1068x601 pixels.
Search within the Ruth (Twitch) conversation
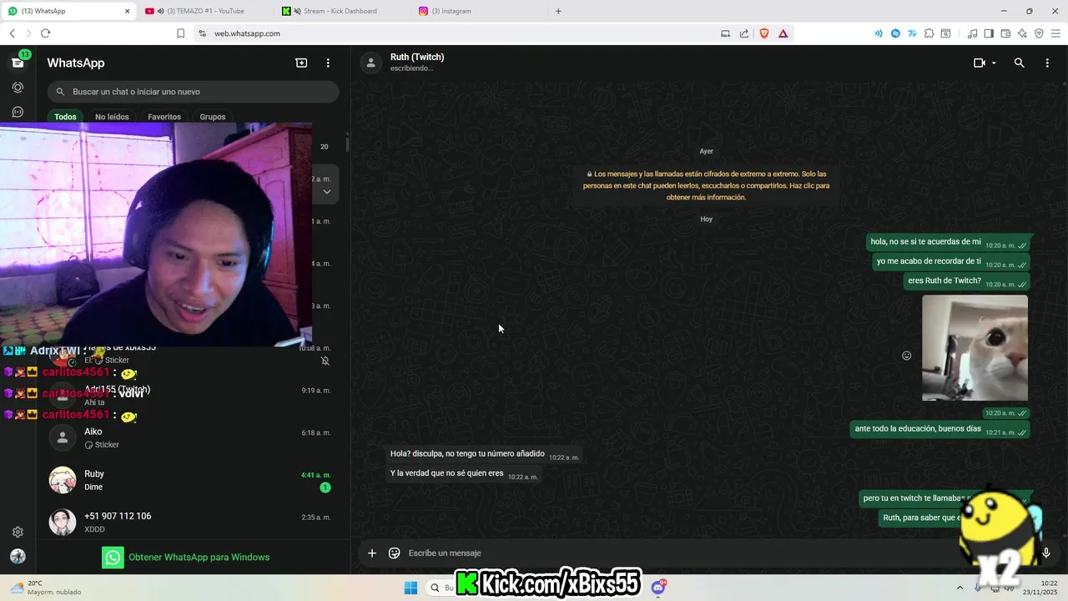[1019, 63]
